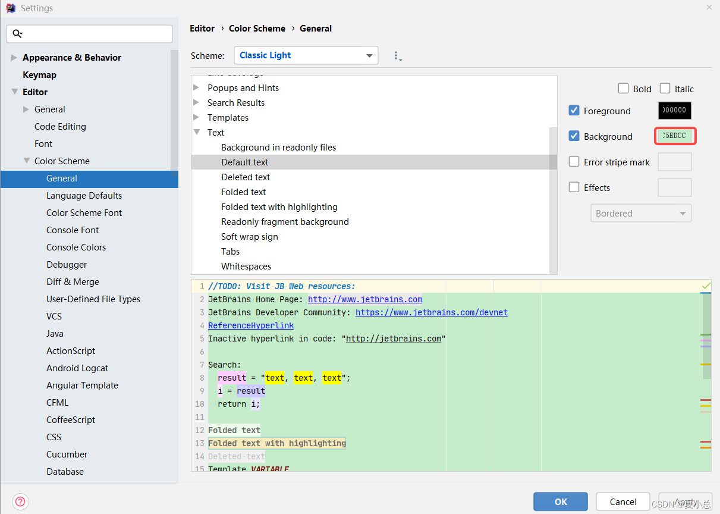Collapse the Text category
Screen dimensions: 720x514
(196, 132)
